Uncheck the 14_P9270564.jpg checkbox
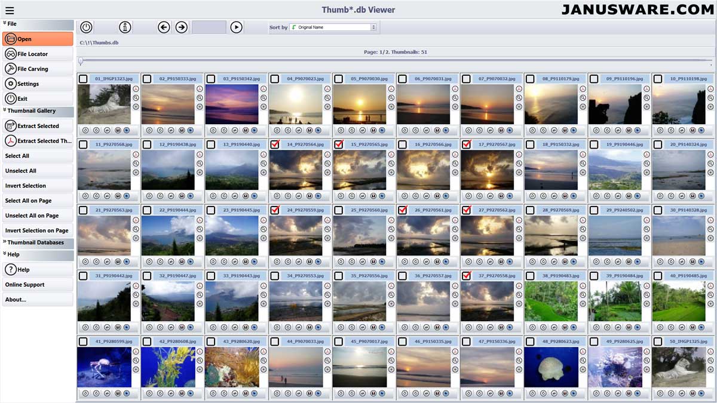Image resolution: width=717 pixels, height=403 pixels. click(275, 144)
